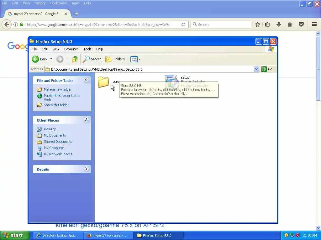Switch to mypal 29 non sse2 taskbar item
The width and height of the screenshot is (321, 240).
(108, 235)
